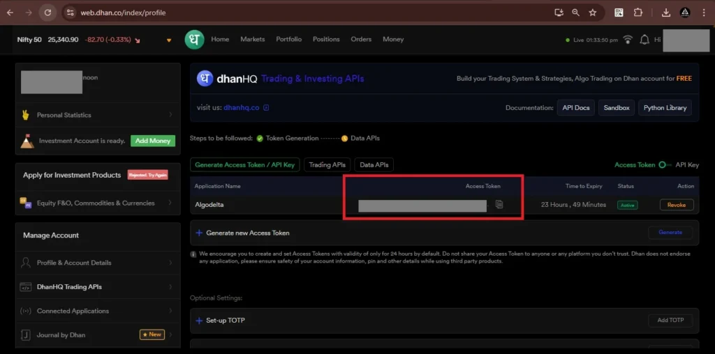Click the Dhan logo in navbar
This screenshot has height=354, width=715.
tap(194, 40)
